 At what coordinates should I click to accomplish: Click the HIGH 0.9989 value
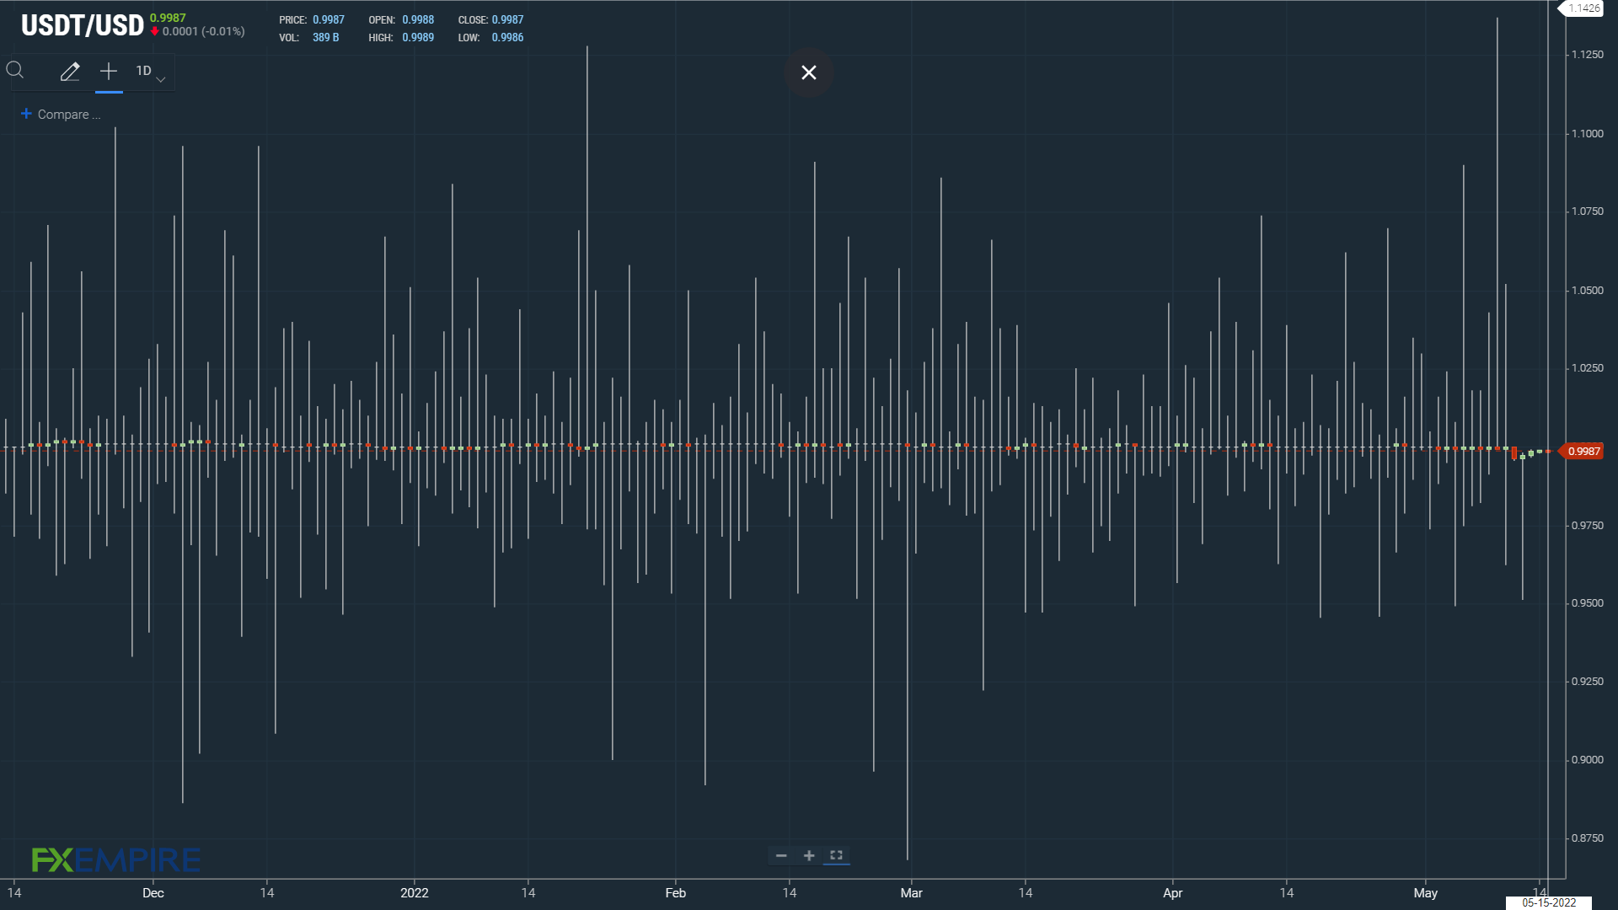(x=418, y=38)
